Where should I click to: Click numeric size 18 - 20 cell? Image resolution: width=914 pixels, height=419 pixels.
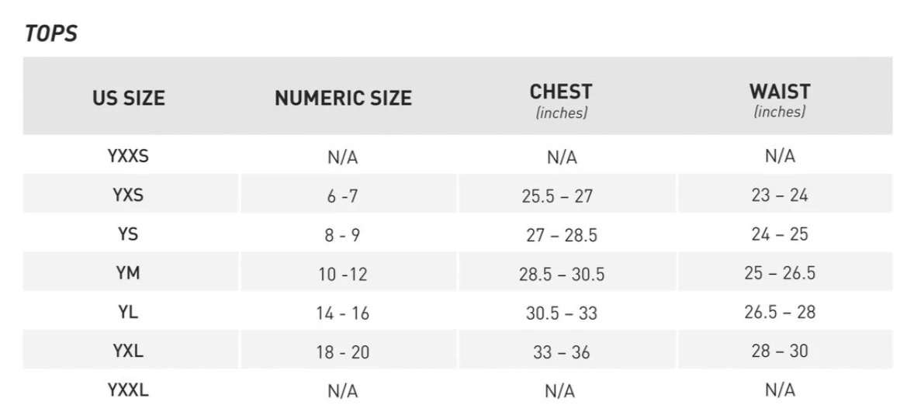[342, 352]
